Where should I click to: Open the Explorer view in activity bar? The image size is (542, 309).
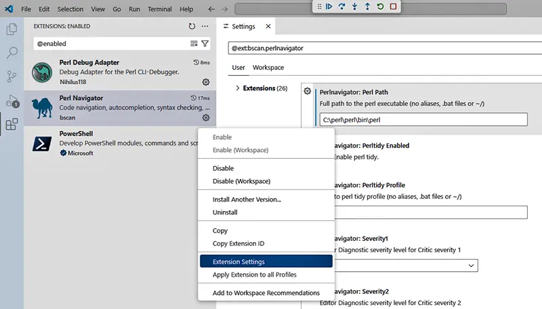pyautogui.click(x=12, y=29)
